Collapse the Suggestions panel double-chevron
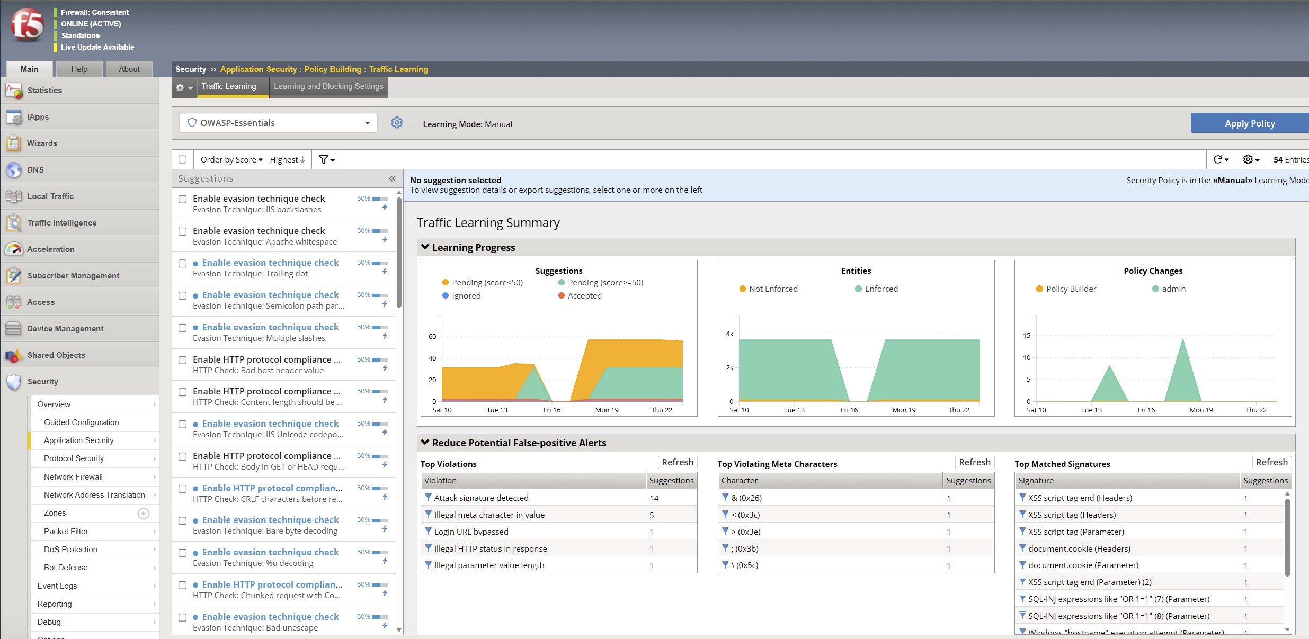Image resolution: width=1309 pixels, height=639 pixels. [393, 178]
